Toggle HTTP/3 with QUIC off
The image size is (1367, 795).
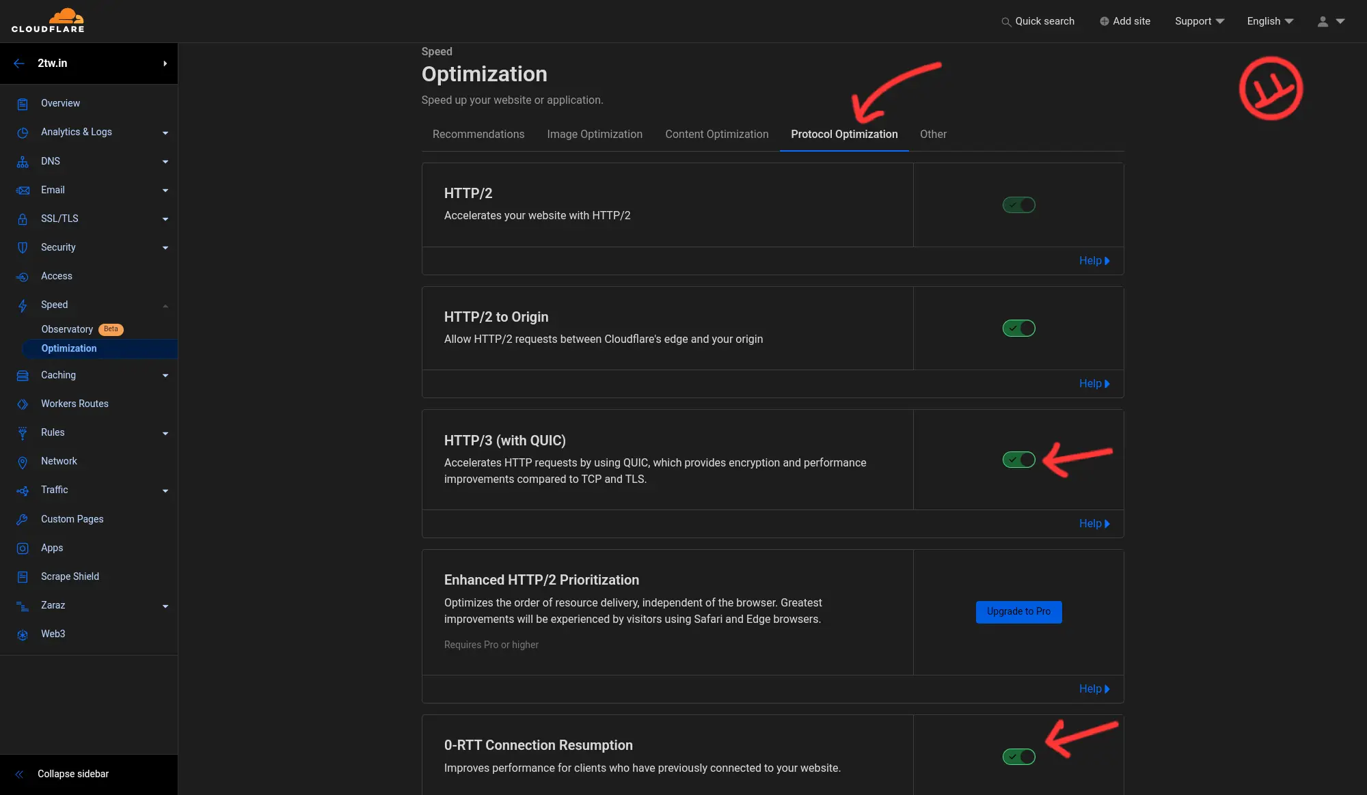click(x=1018, y=459)
